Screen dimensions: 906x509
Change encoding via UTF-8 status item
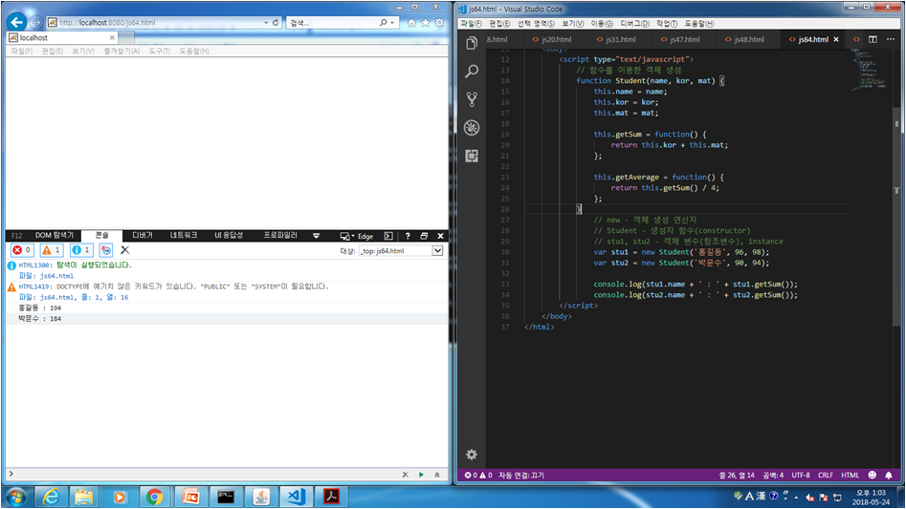(800, 475)
